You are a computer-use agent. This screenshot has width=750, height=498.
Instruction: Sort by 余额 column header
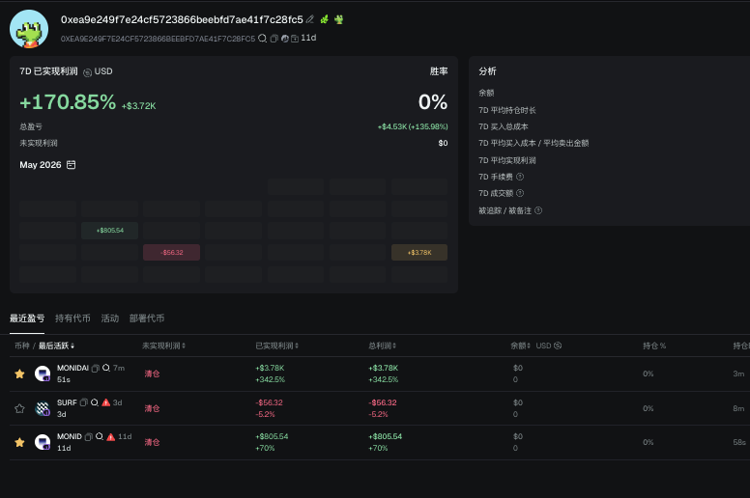coord(520,346)
